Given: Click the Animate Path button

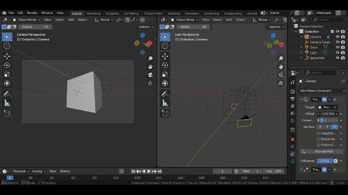Looking at the screenshot, I should 324,152.
